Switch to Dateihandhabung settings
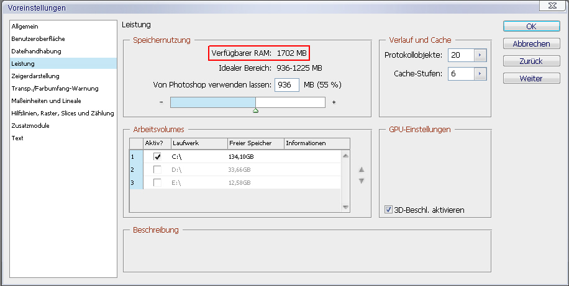Image resolution: width=569 pixels, height=286 pixels. (x=36, y=51)
